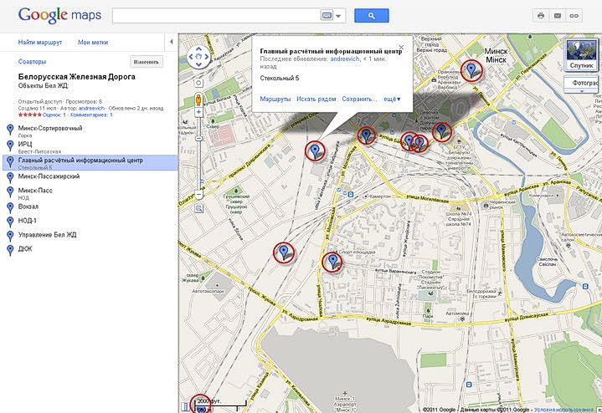Screen dimensions: 602x413
Task: Click the zoom-box magnifier icon under slider
Action: click(198, 209)
